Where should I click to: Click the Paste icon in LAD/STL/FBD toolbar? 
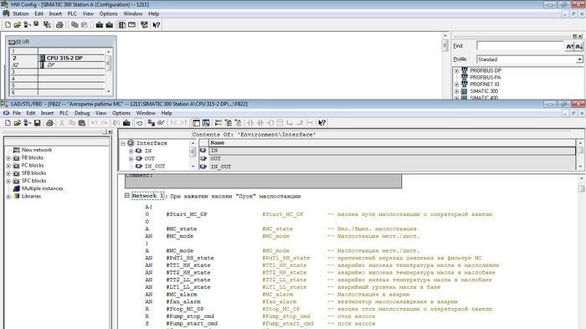82,122
